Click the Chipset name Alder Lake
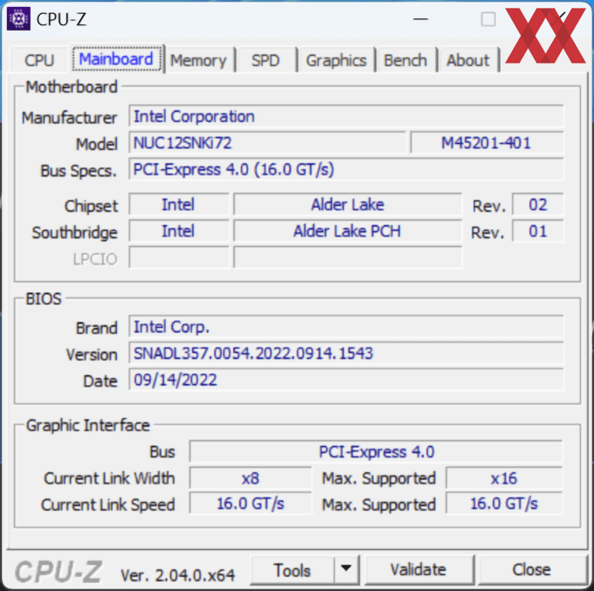The width and height of the screenshot is (594, 591). coord(348,205)
